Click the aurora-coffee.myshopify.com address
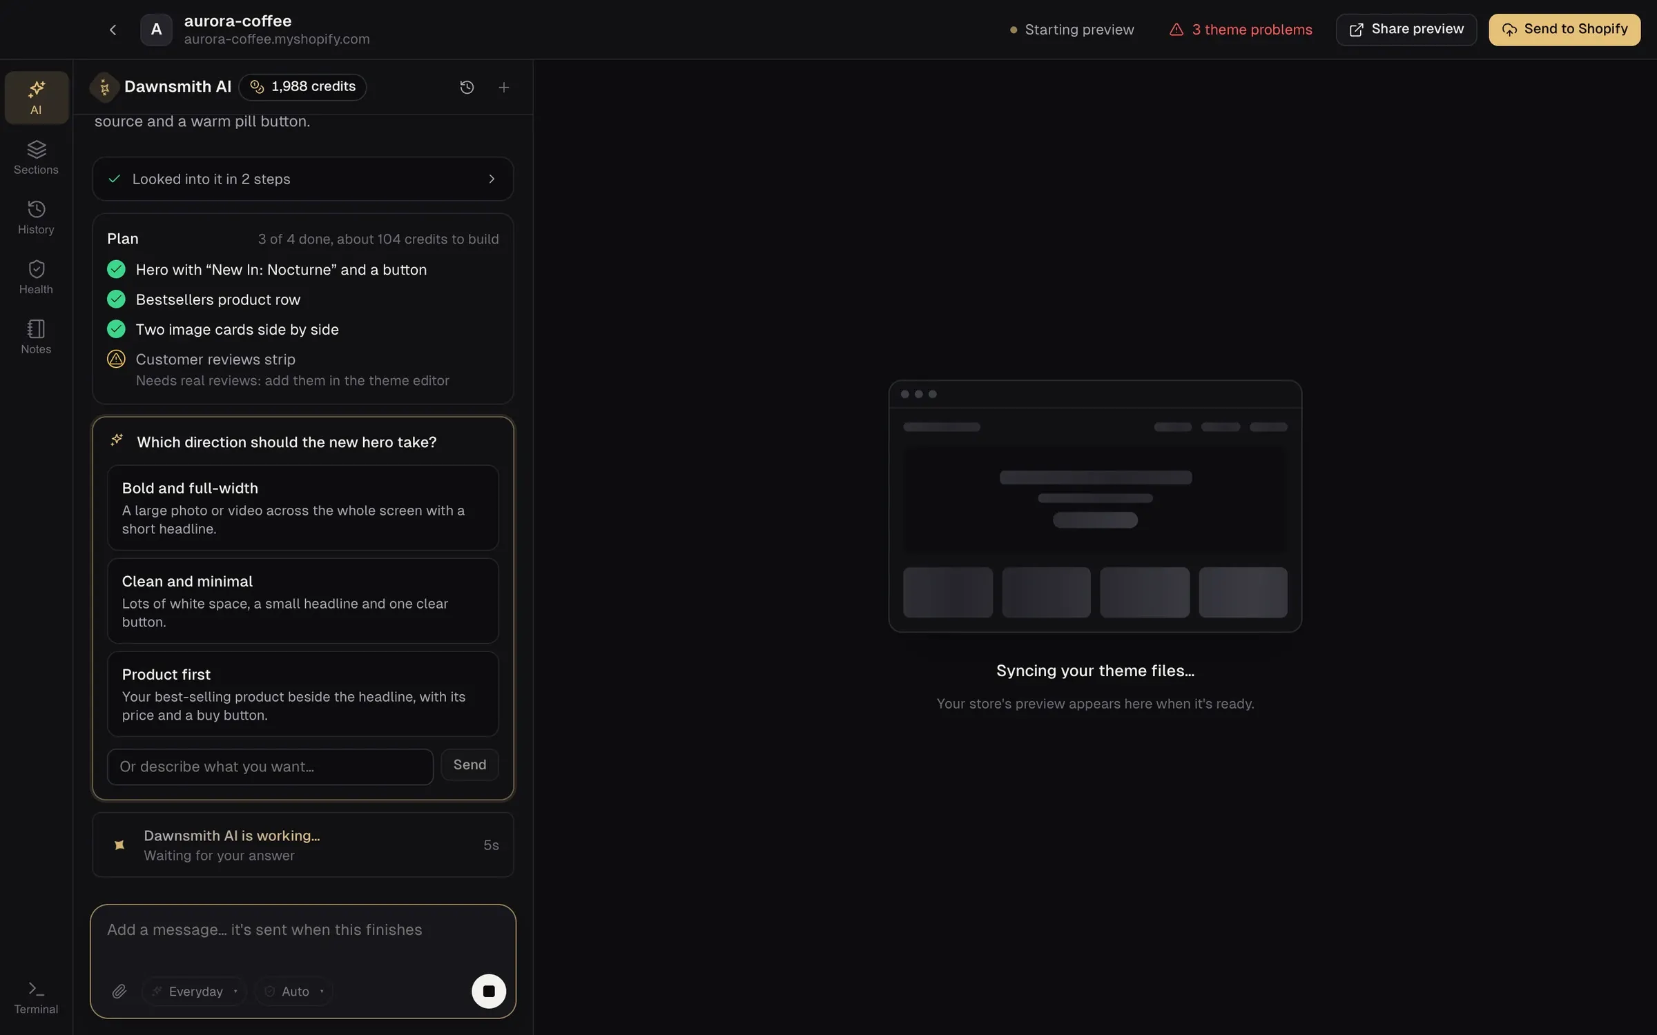 point(277,39)
